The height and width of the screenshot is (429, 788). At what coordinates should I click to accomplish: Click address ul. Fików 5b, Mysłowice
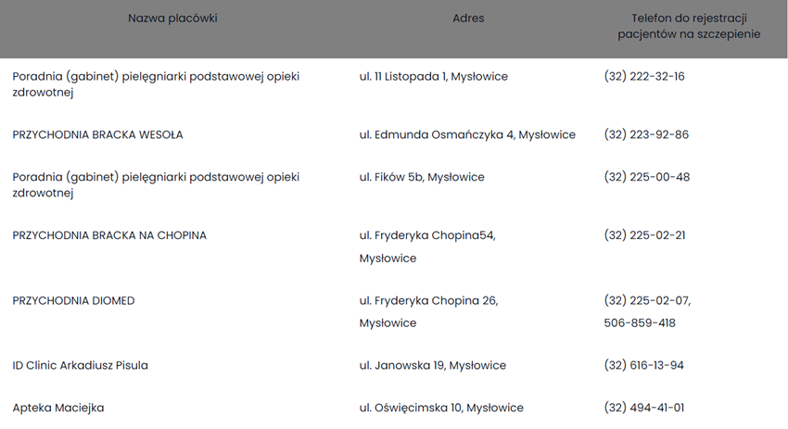click(x=422, y=177)
